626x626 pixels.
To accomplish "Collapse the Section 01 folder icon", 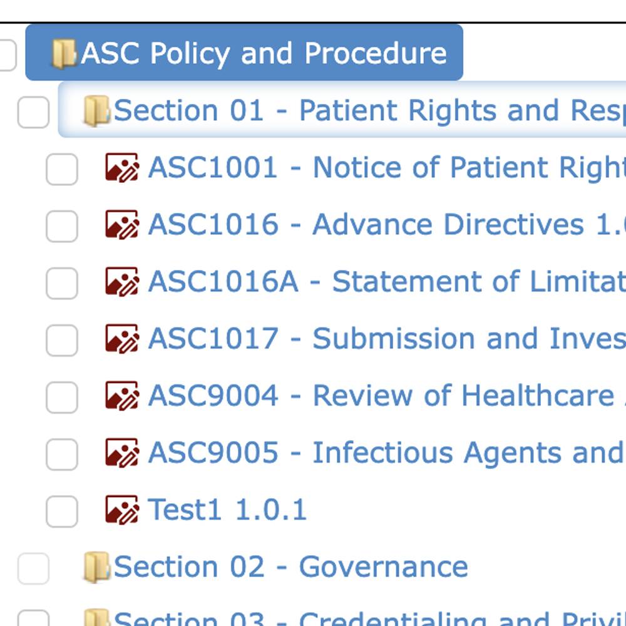I will point(96,111).
